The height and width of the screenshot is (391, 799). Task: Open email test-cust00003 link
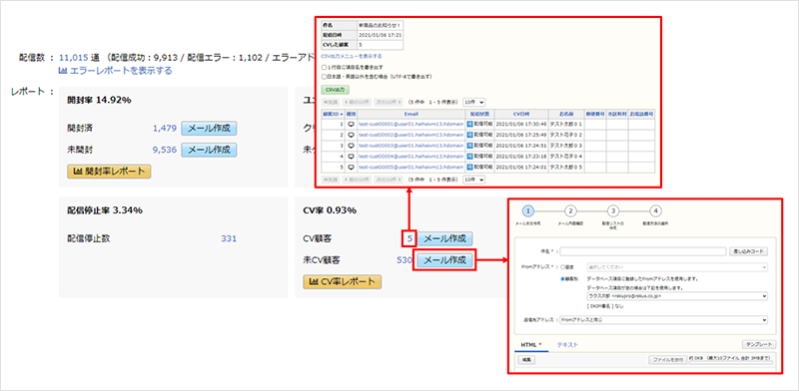coord(410,146)
